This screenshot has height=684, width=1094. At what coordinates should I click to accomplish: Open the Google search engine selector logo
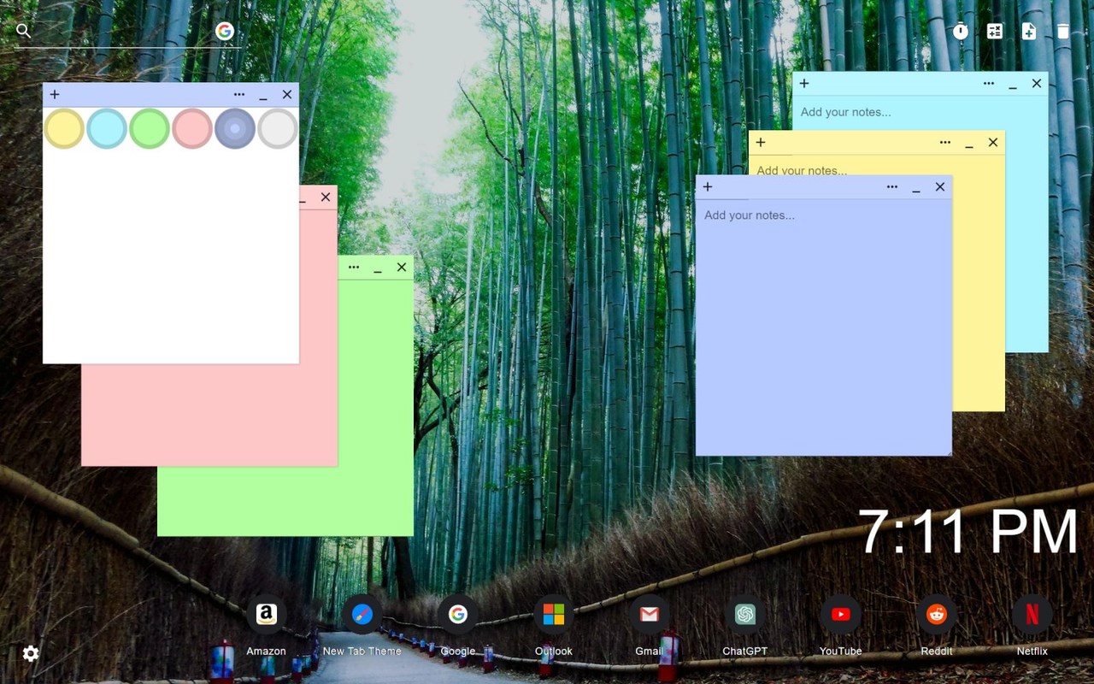pos(225,31)
